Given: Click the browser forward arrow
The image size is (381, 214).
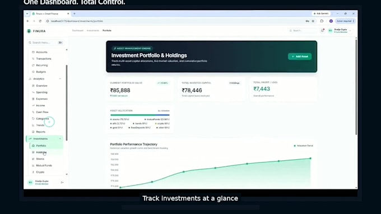Looking at the screenshot, I should (x=34, y=21).
